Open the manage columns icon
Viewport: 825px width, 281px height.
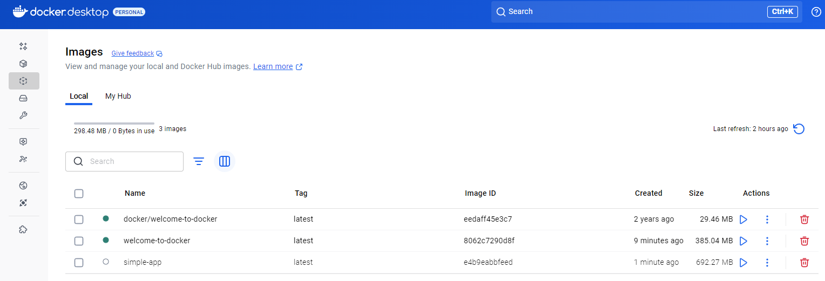[x=225, y=161]
